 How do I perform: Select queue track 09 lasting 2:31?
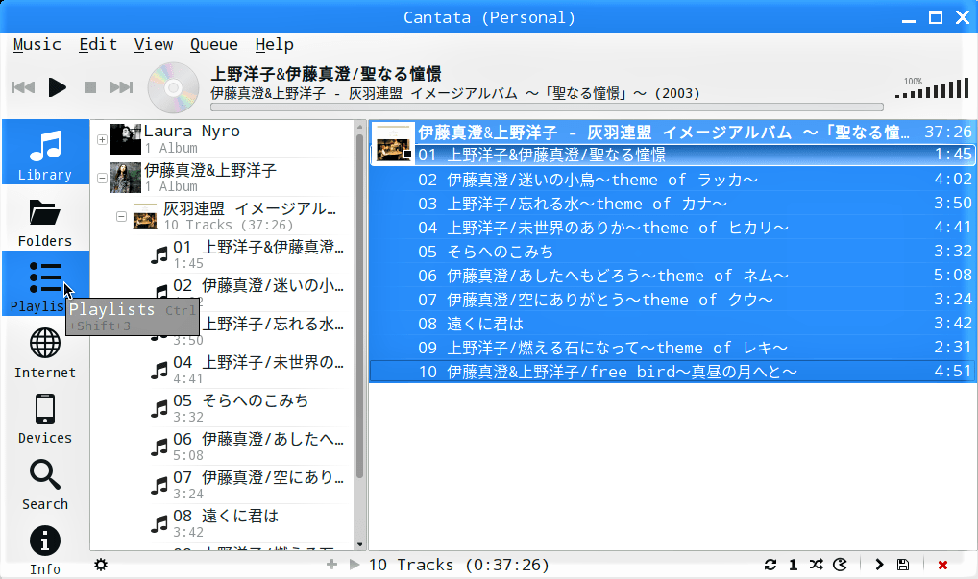[672, 348]
